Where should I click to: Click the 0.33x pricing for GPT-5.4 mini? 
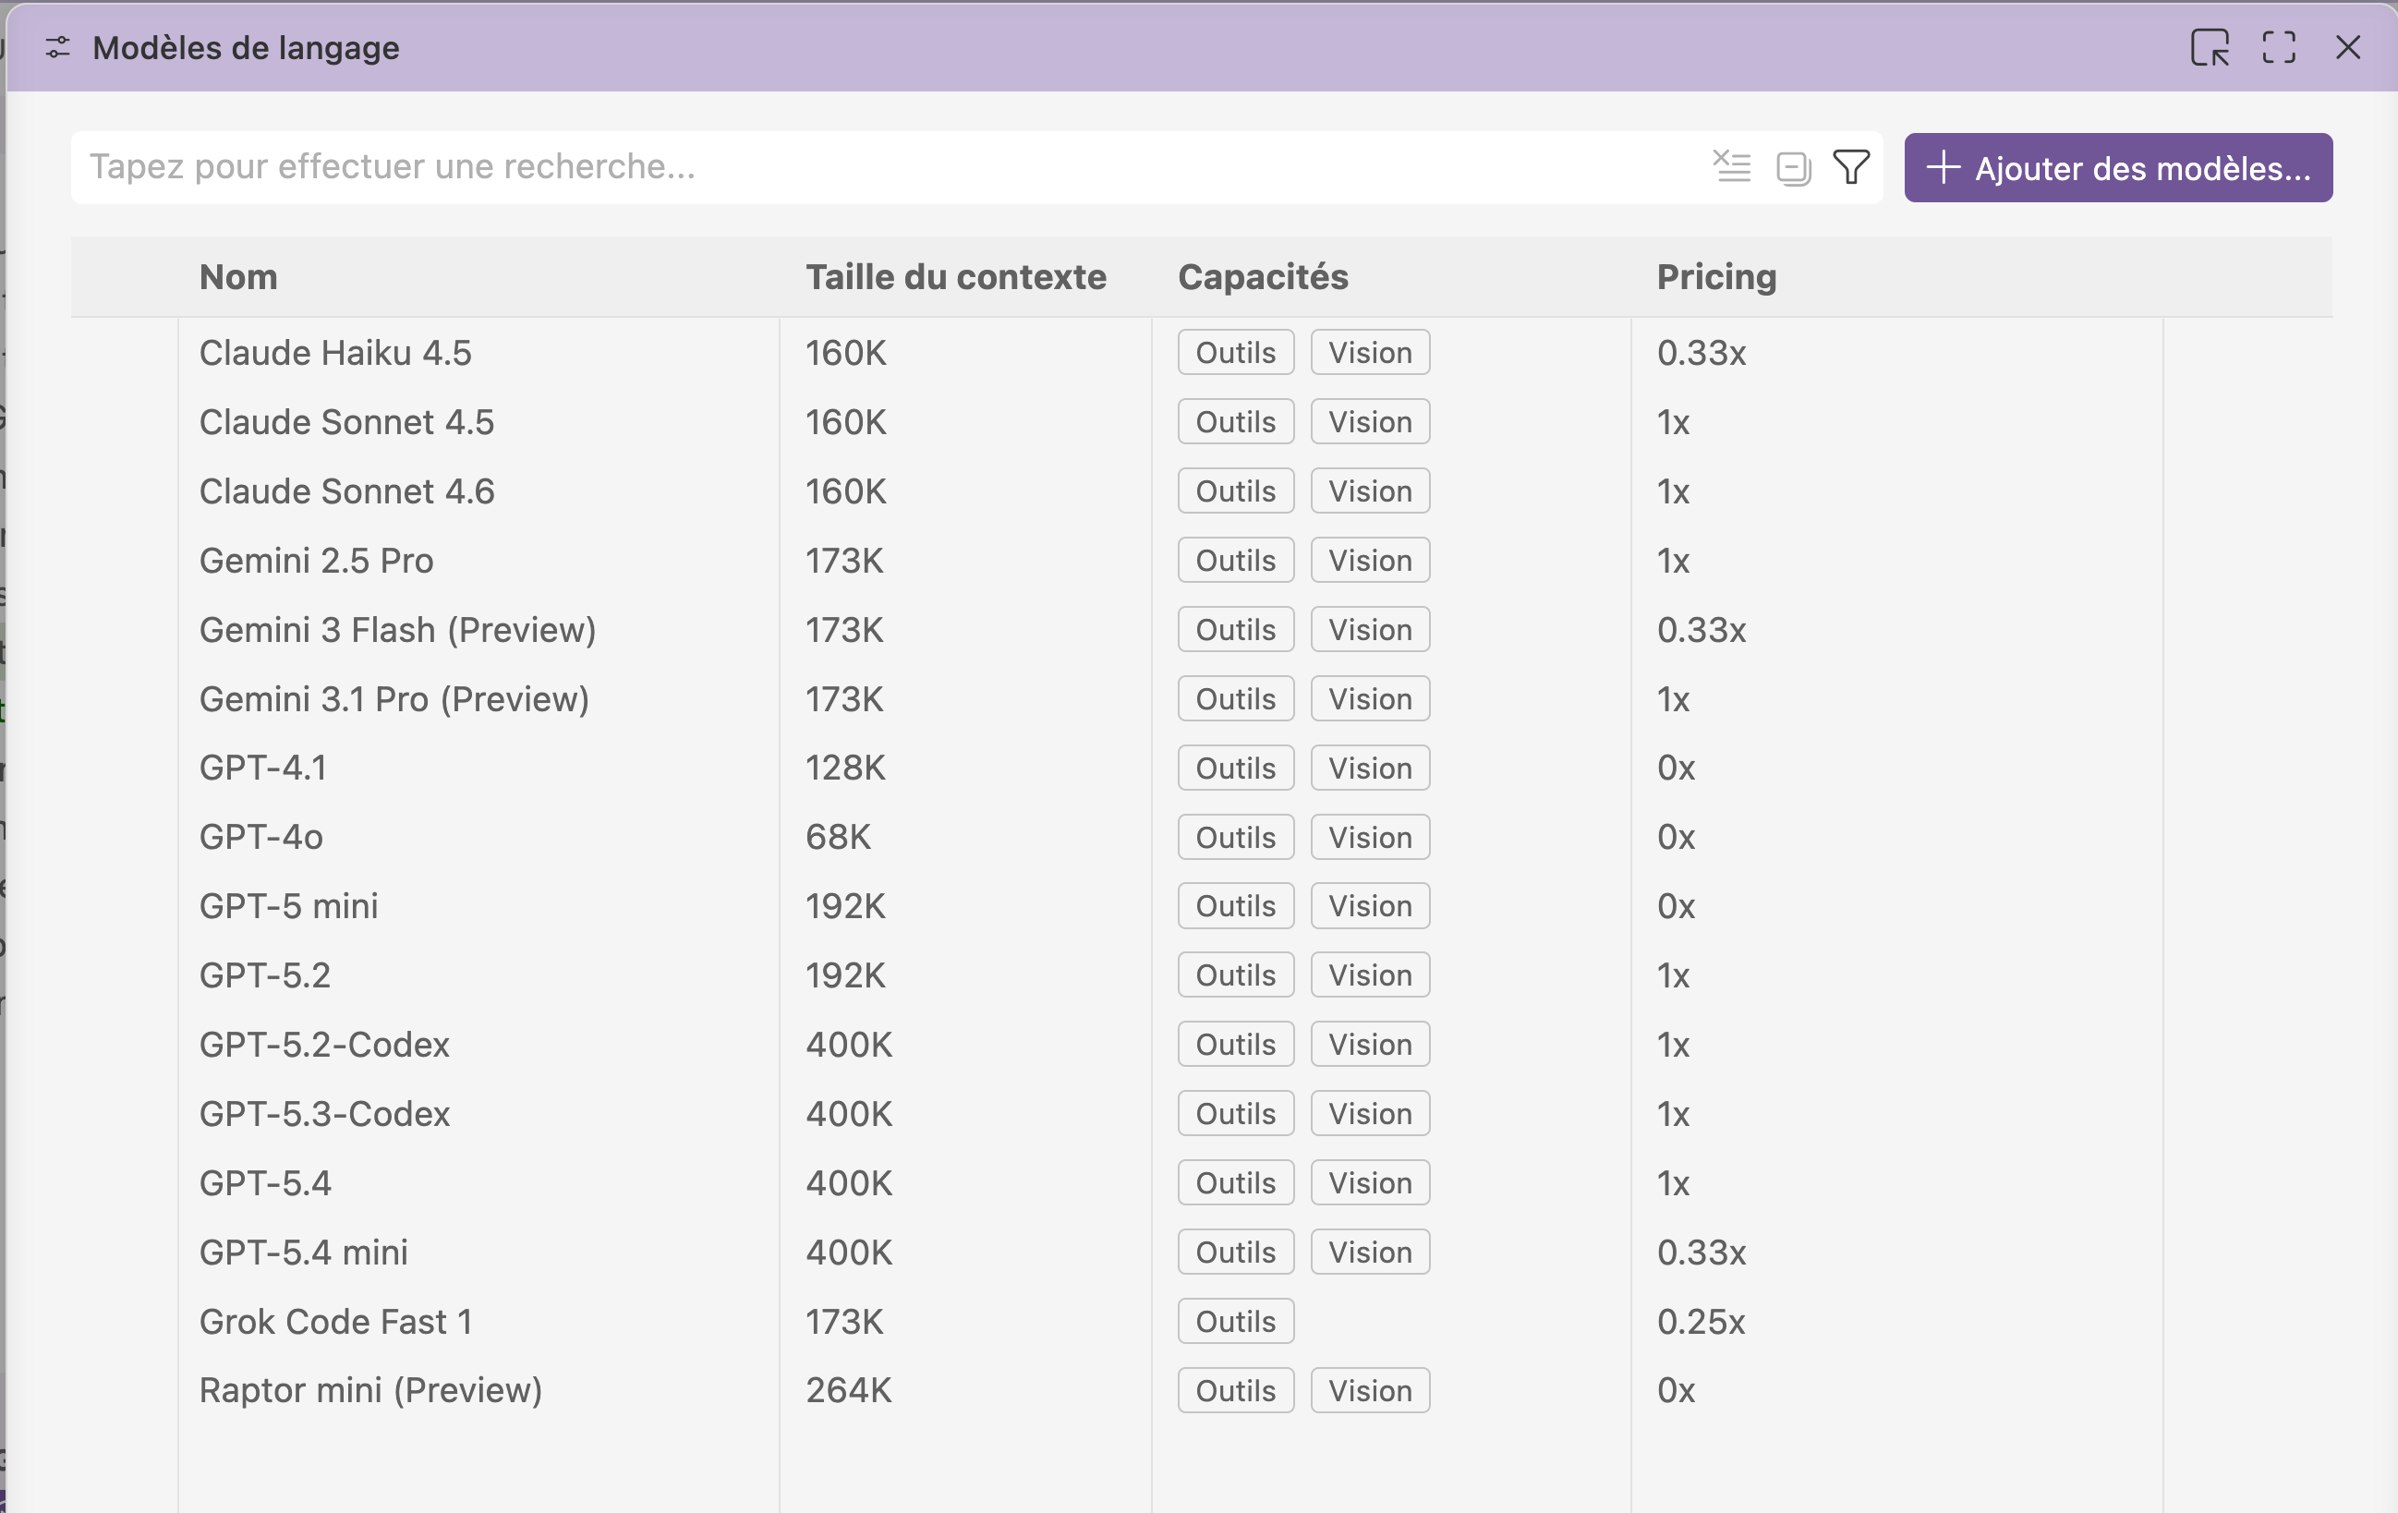tap(1702, 1252)
